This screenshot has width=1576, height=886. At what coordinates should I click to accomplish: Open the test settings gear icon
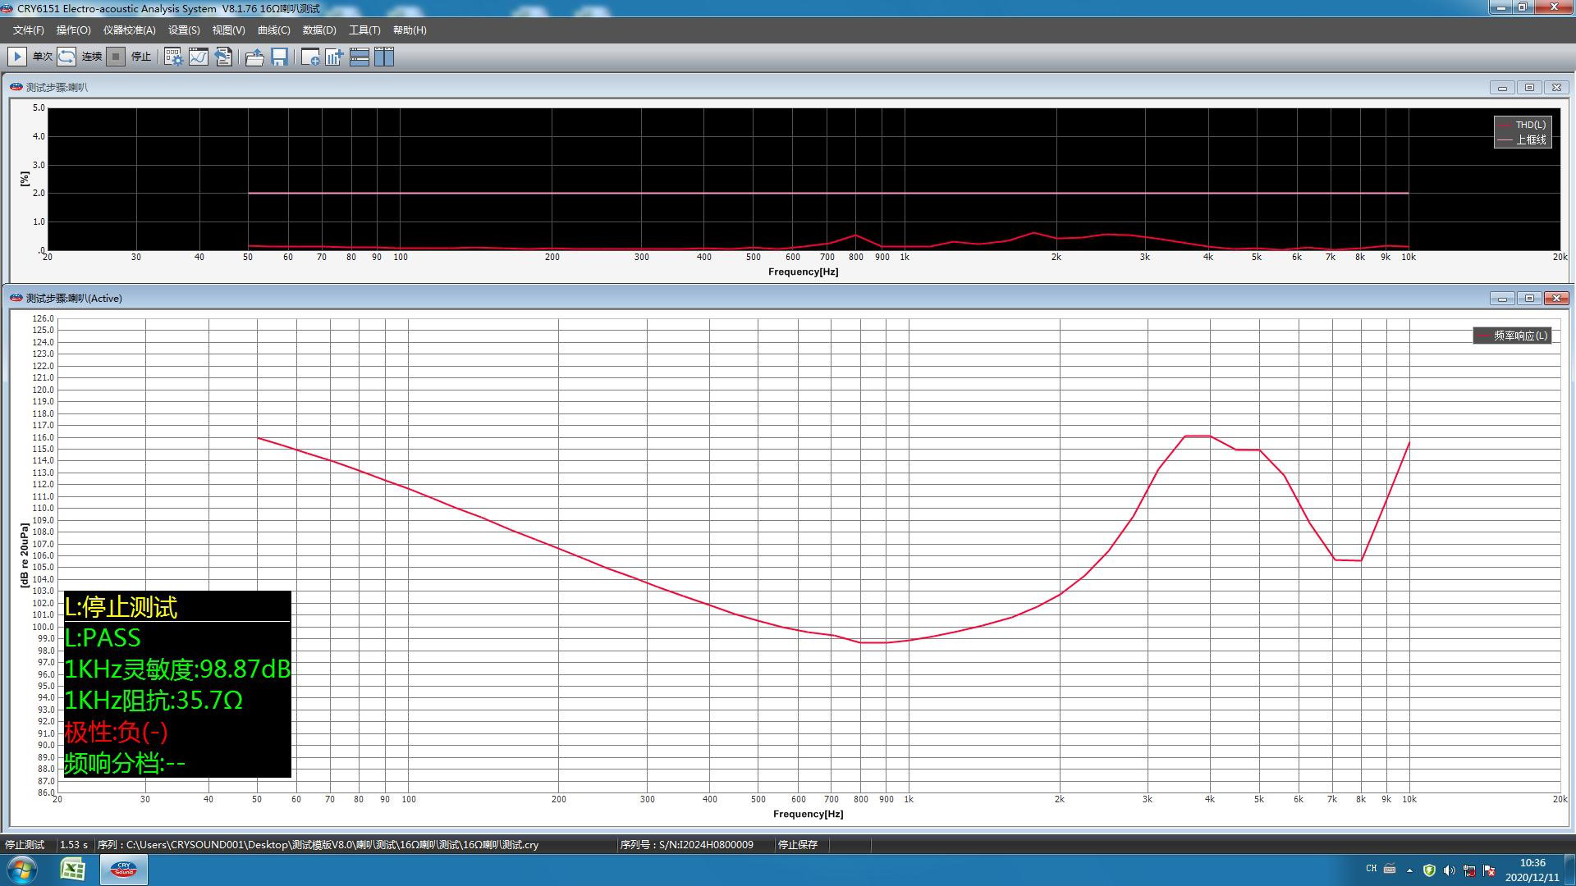coord(173,57)
